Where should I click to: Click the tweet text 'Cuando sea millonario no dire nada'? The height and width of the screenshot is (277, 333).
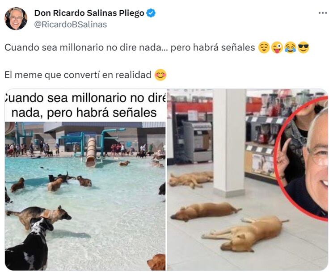pos(83,47)
